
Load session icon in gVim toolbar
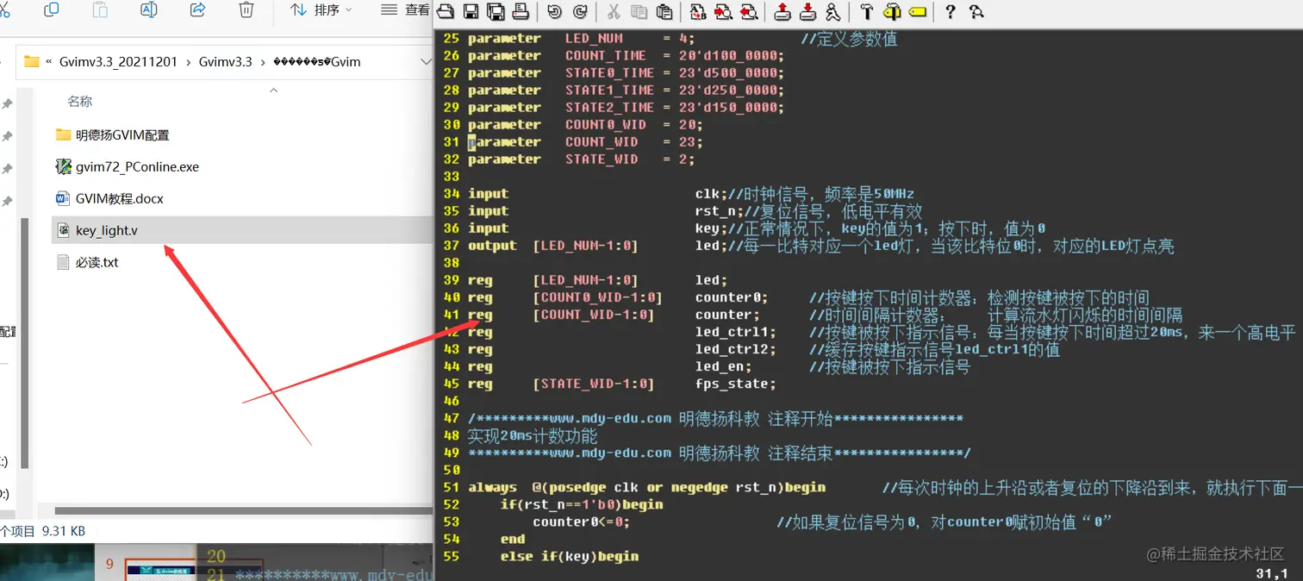click(x=782, y=11)
